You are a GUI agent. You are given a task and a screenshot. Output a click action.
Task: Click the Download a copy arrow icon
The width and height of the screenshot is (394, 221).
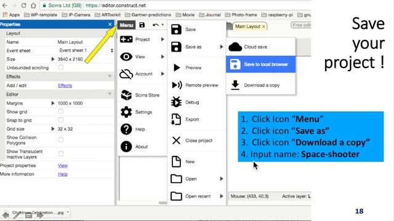point(235,85)
